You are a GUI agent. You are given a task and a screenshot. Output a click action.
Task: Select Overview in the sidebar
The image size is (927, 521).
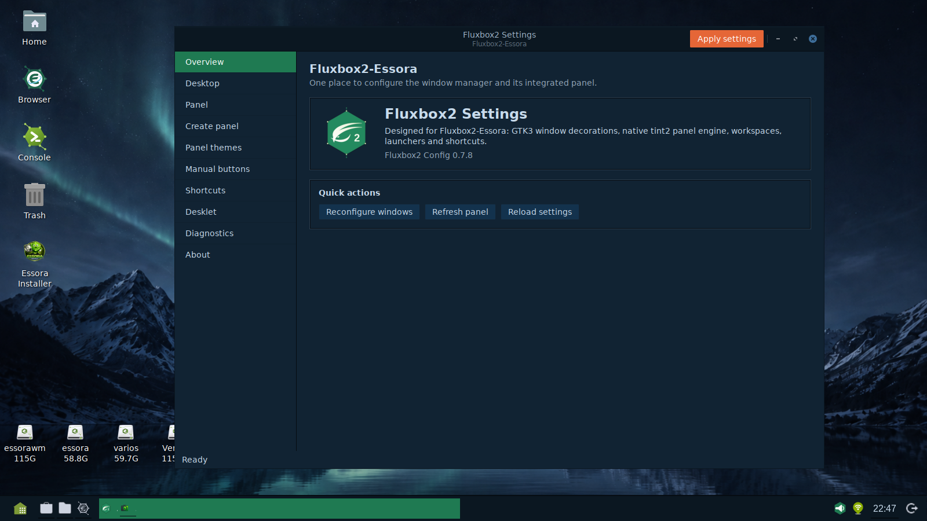[x=235, y=62]
